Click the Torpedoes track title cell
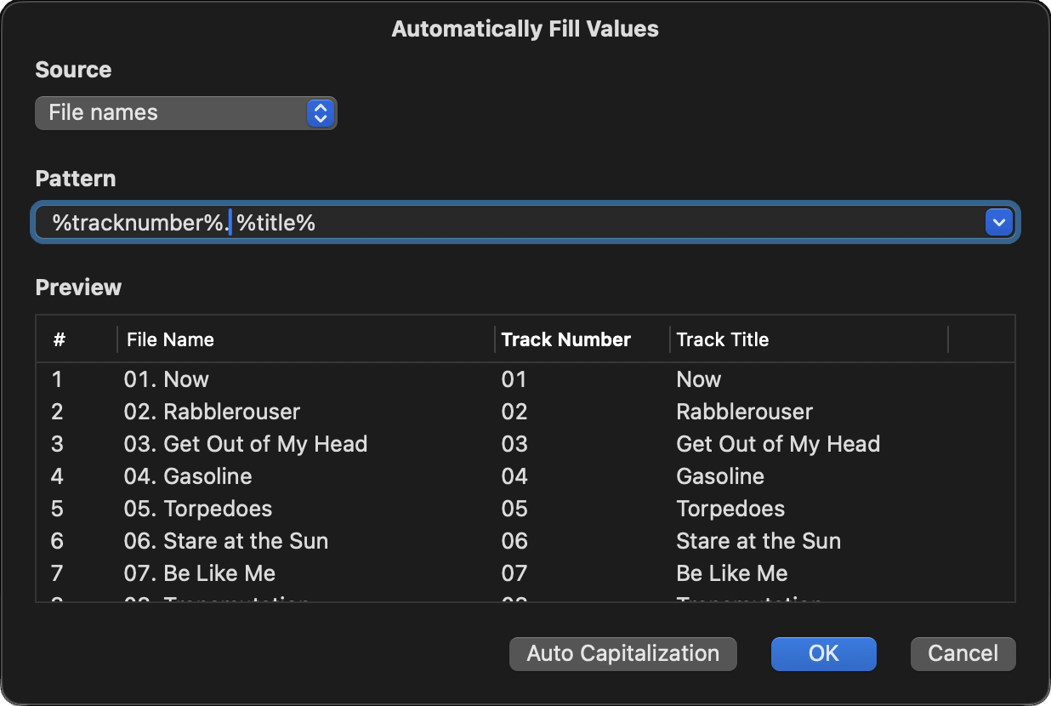The image size is (1051, 706). point(730,509)
